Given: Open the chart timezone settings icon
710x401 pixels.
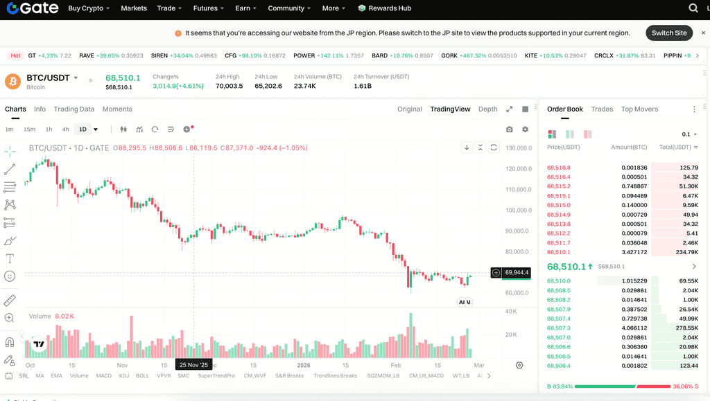Looking at the screenshot, I should coord(519,365).
